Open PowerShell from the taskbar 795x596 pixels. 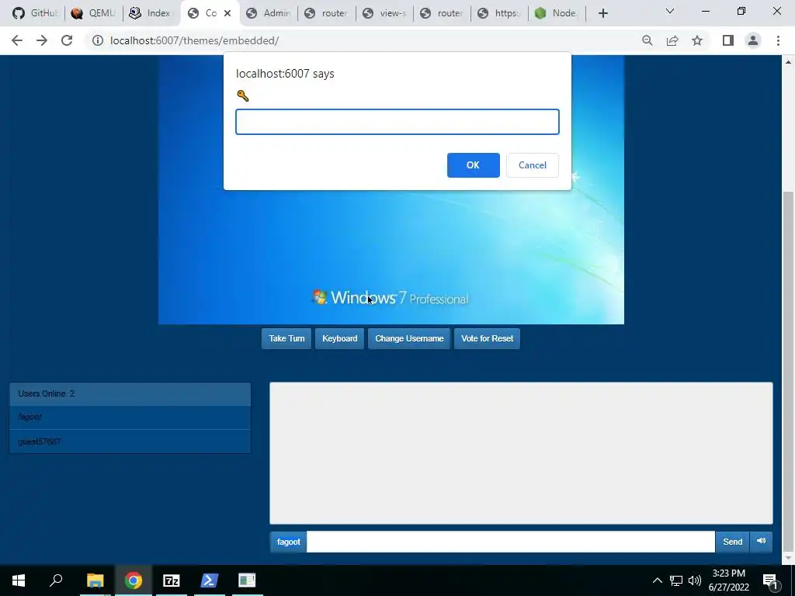[x=210, y=580]
